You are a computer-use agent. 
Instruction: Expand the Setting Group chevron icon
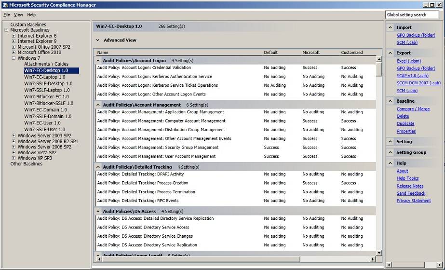391,152
